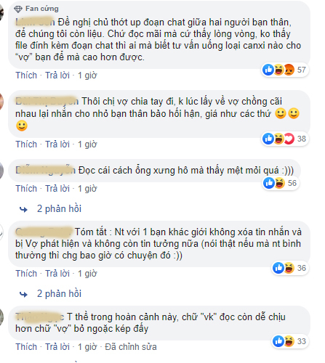325x363 pixels.
Task: Click Trả lời under the Tóm tắt comment
Action: pos(57,274)
